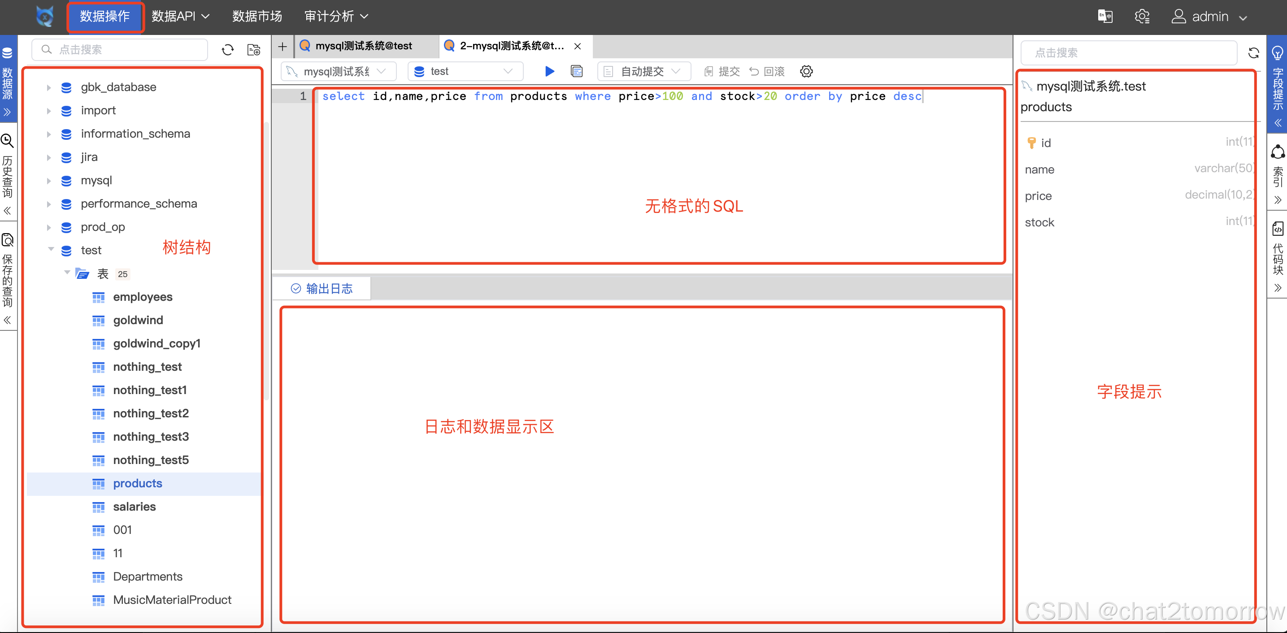The height and width of the screenshot is (633, 1287).
Task: Collapse the 数据源 panel with its chevron
Action: 8,113
